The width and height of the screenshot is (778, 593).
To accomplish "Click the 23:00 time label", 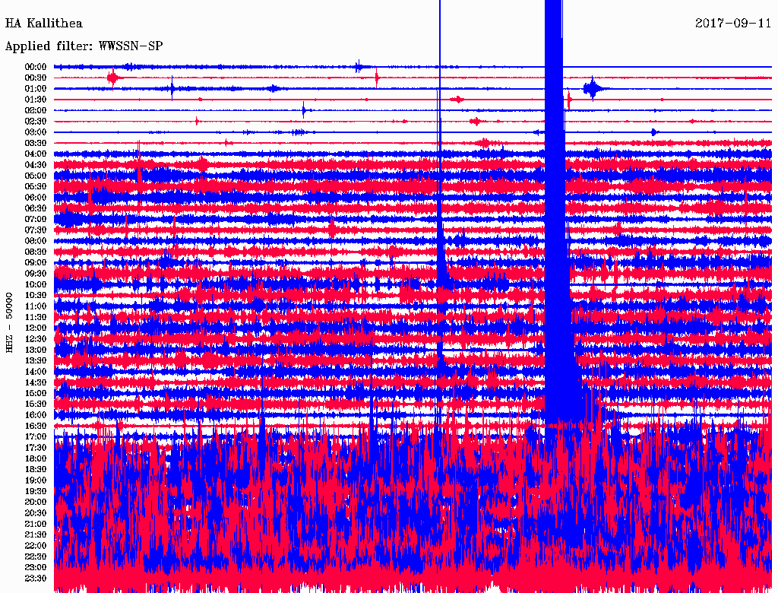I will pyautogui.click(x=36, y=567).
